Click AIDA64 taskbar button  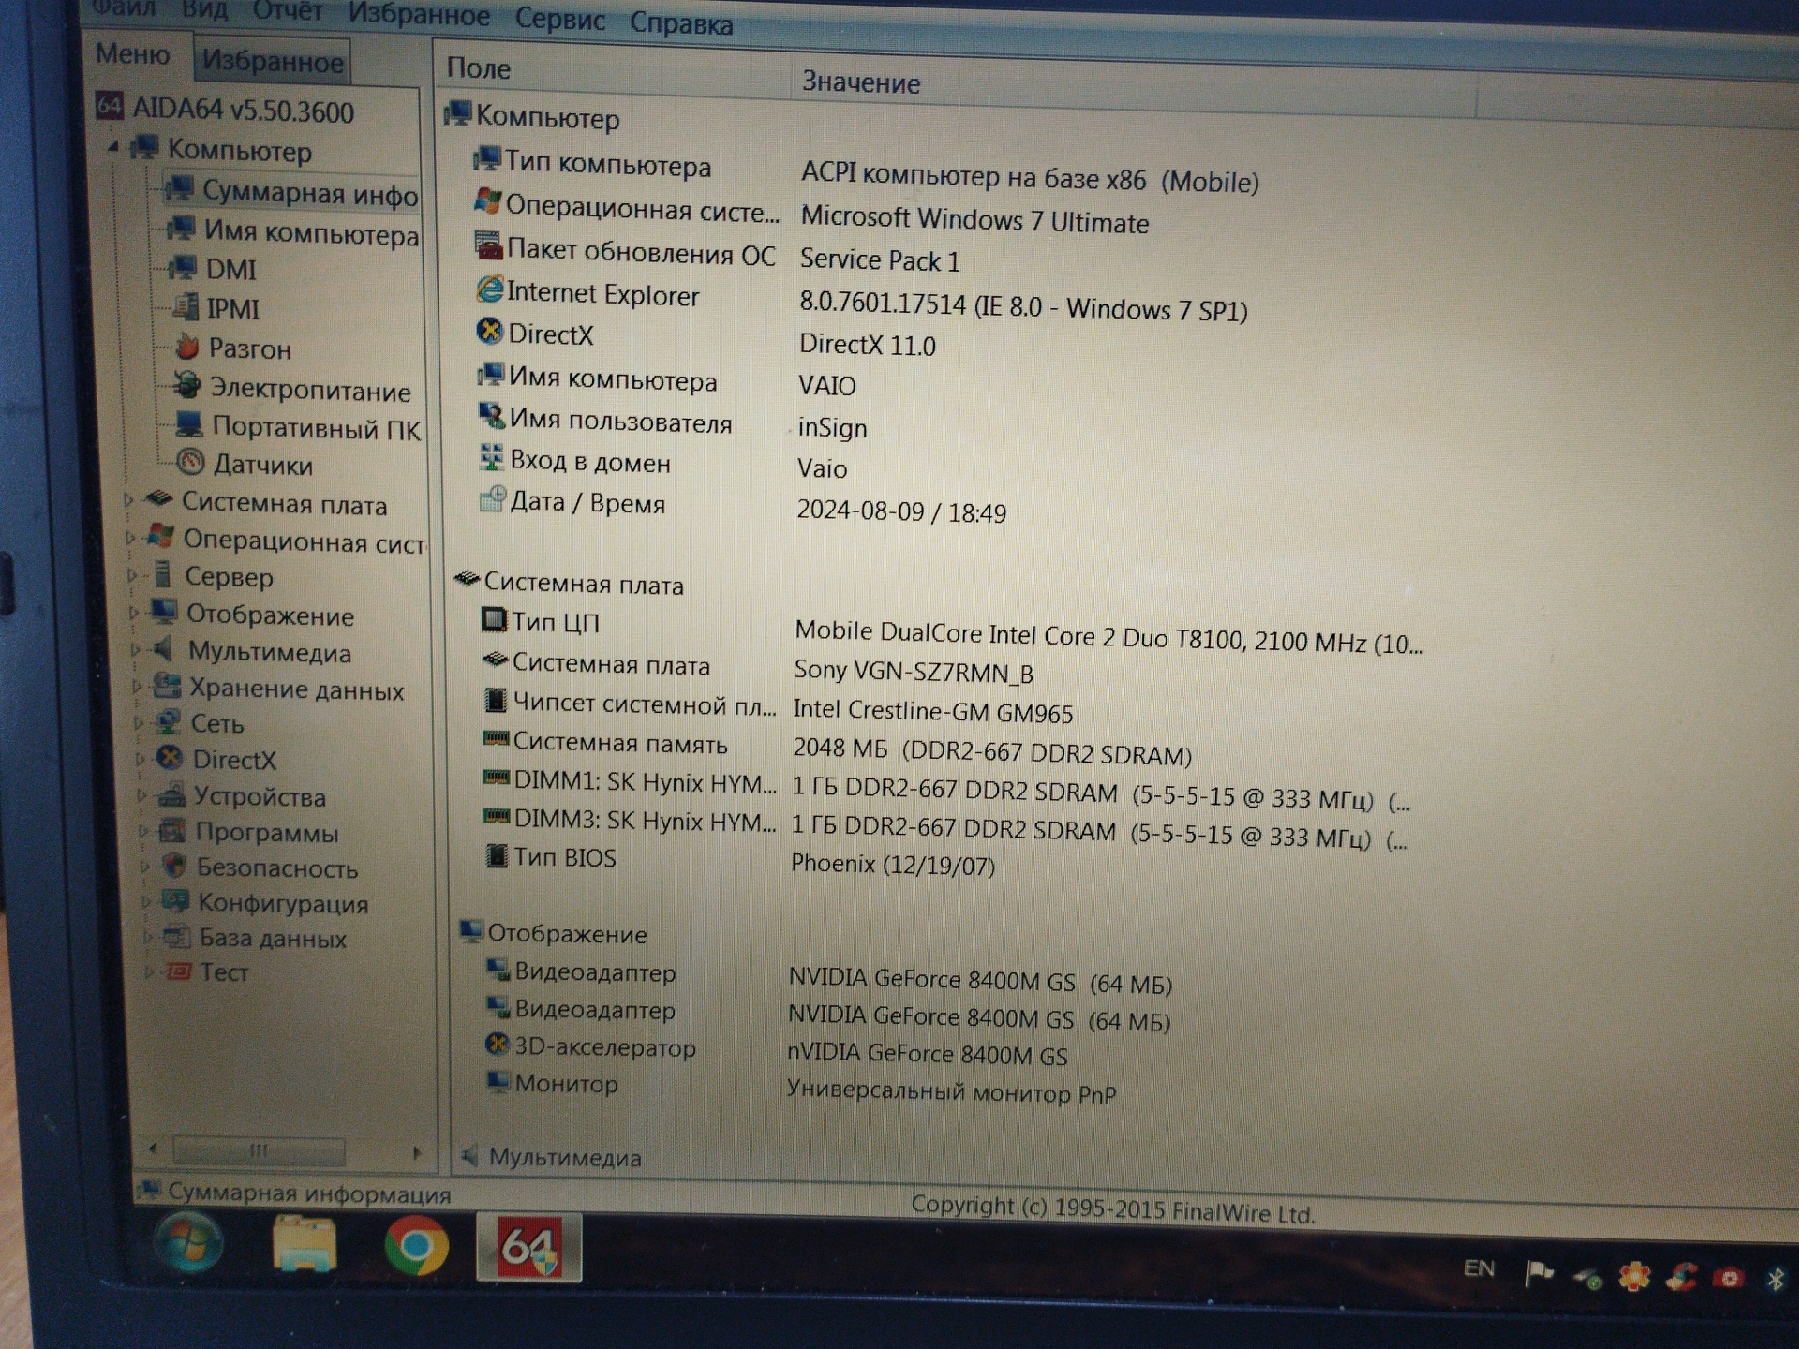pyautogui.click(x=529, y=1248)
